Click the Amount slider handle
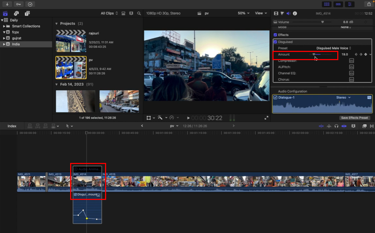Viewport: 375px width, 233px height. click(314, 54)
